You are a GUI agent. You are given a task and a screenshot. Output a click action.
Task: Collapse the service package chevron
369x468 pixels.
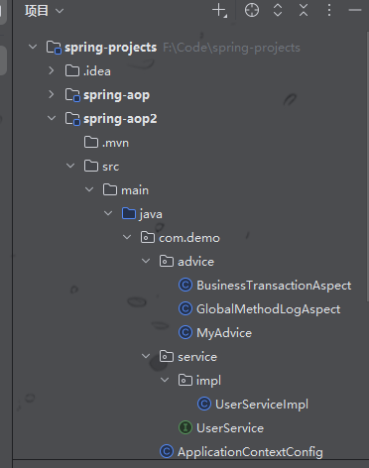[146, 356]
